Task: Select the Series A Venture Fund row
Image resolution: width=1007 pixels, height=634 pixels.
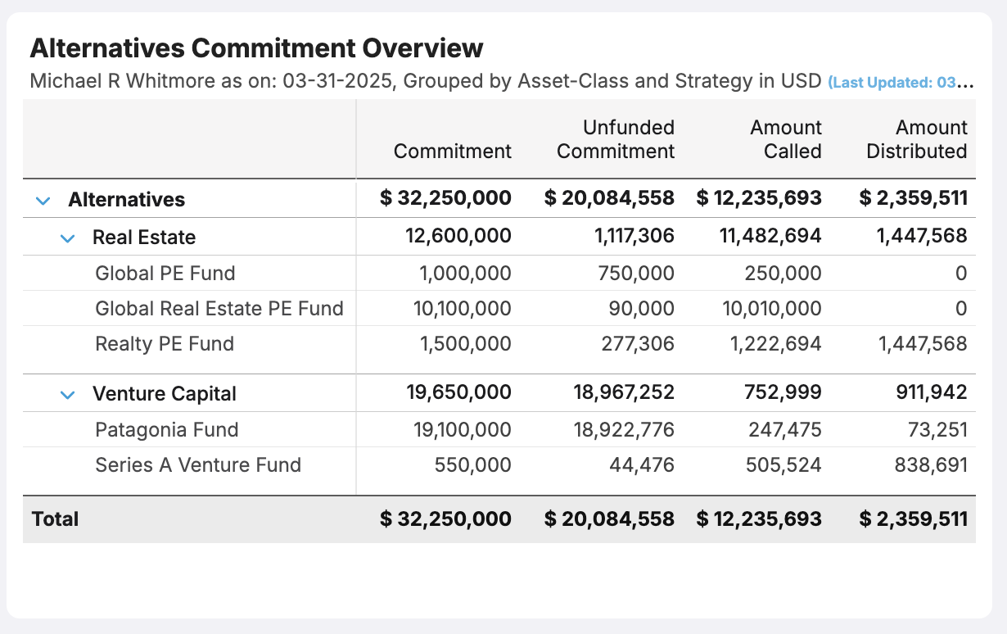Action: point(198,465)
